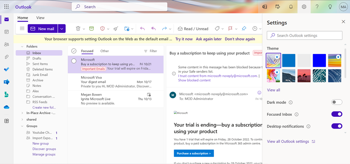Open the Filter menu
The height and width of the screenshot is (164, 350).
pyautogui.click(x=150, y=51)
